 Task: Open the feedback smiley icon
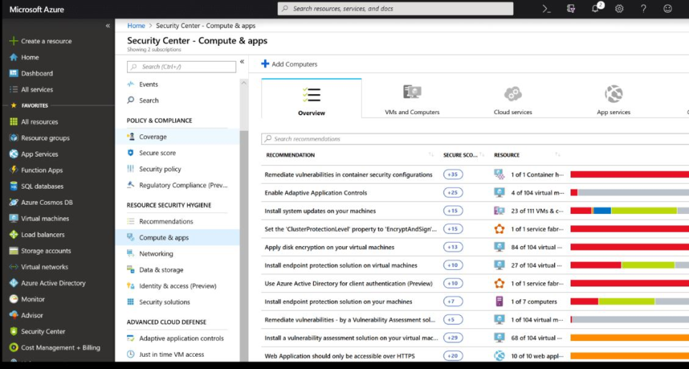[x=667, y=9]
